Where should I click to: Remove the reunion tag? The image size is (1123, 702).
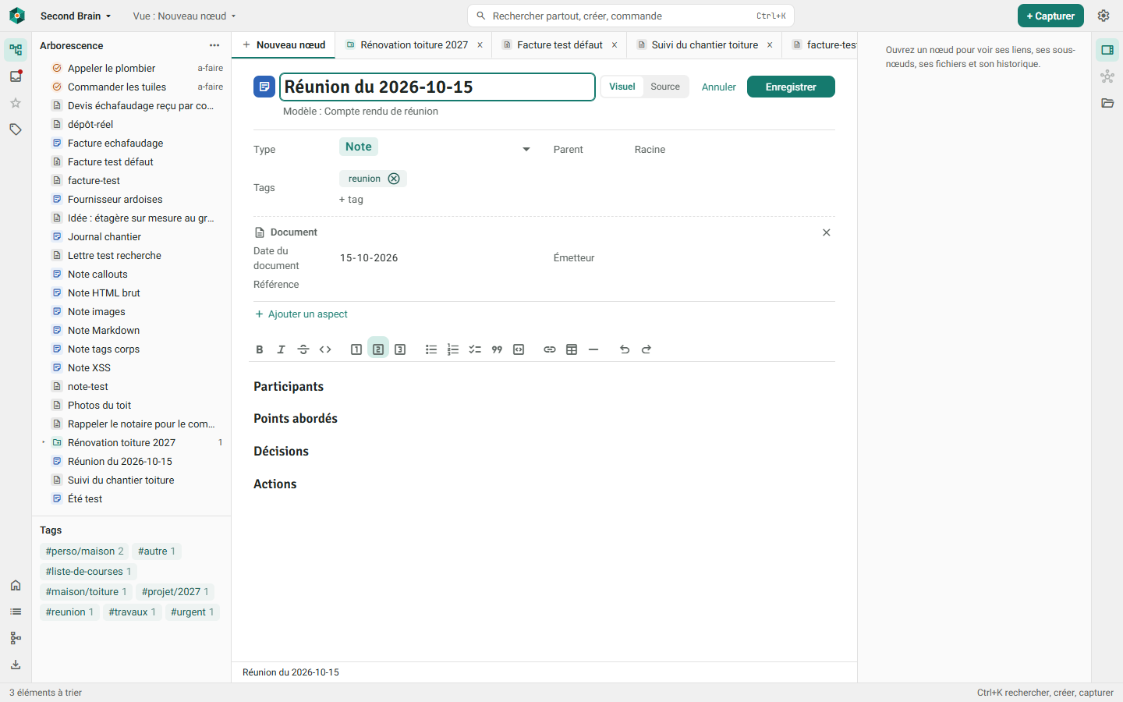394,179
